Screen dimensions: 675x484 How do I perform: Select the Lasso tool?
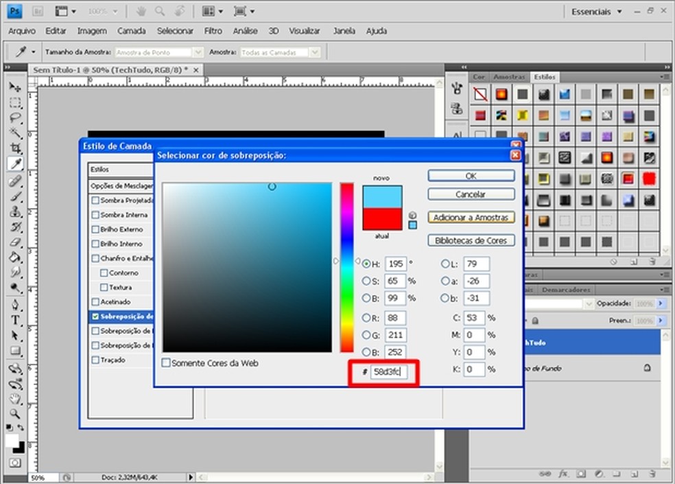pos(15,118)
